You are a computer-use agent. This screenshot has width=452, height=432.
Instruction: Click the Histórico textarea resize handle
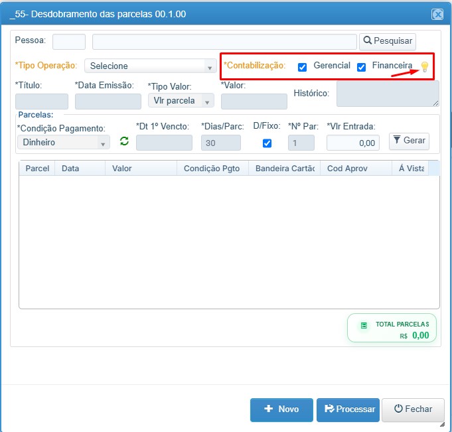tap(435, 103)
